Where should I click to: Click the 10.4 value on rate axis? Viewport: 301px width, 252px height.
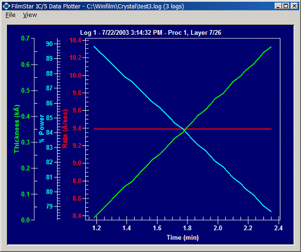click(75, 40)
